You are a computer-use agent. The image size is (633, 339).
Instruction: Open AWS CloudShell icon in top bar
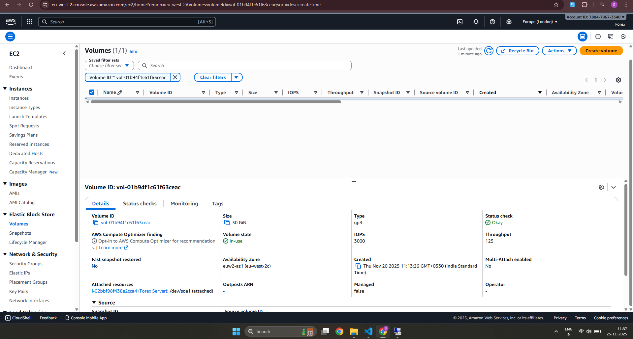pos(460,22)
